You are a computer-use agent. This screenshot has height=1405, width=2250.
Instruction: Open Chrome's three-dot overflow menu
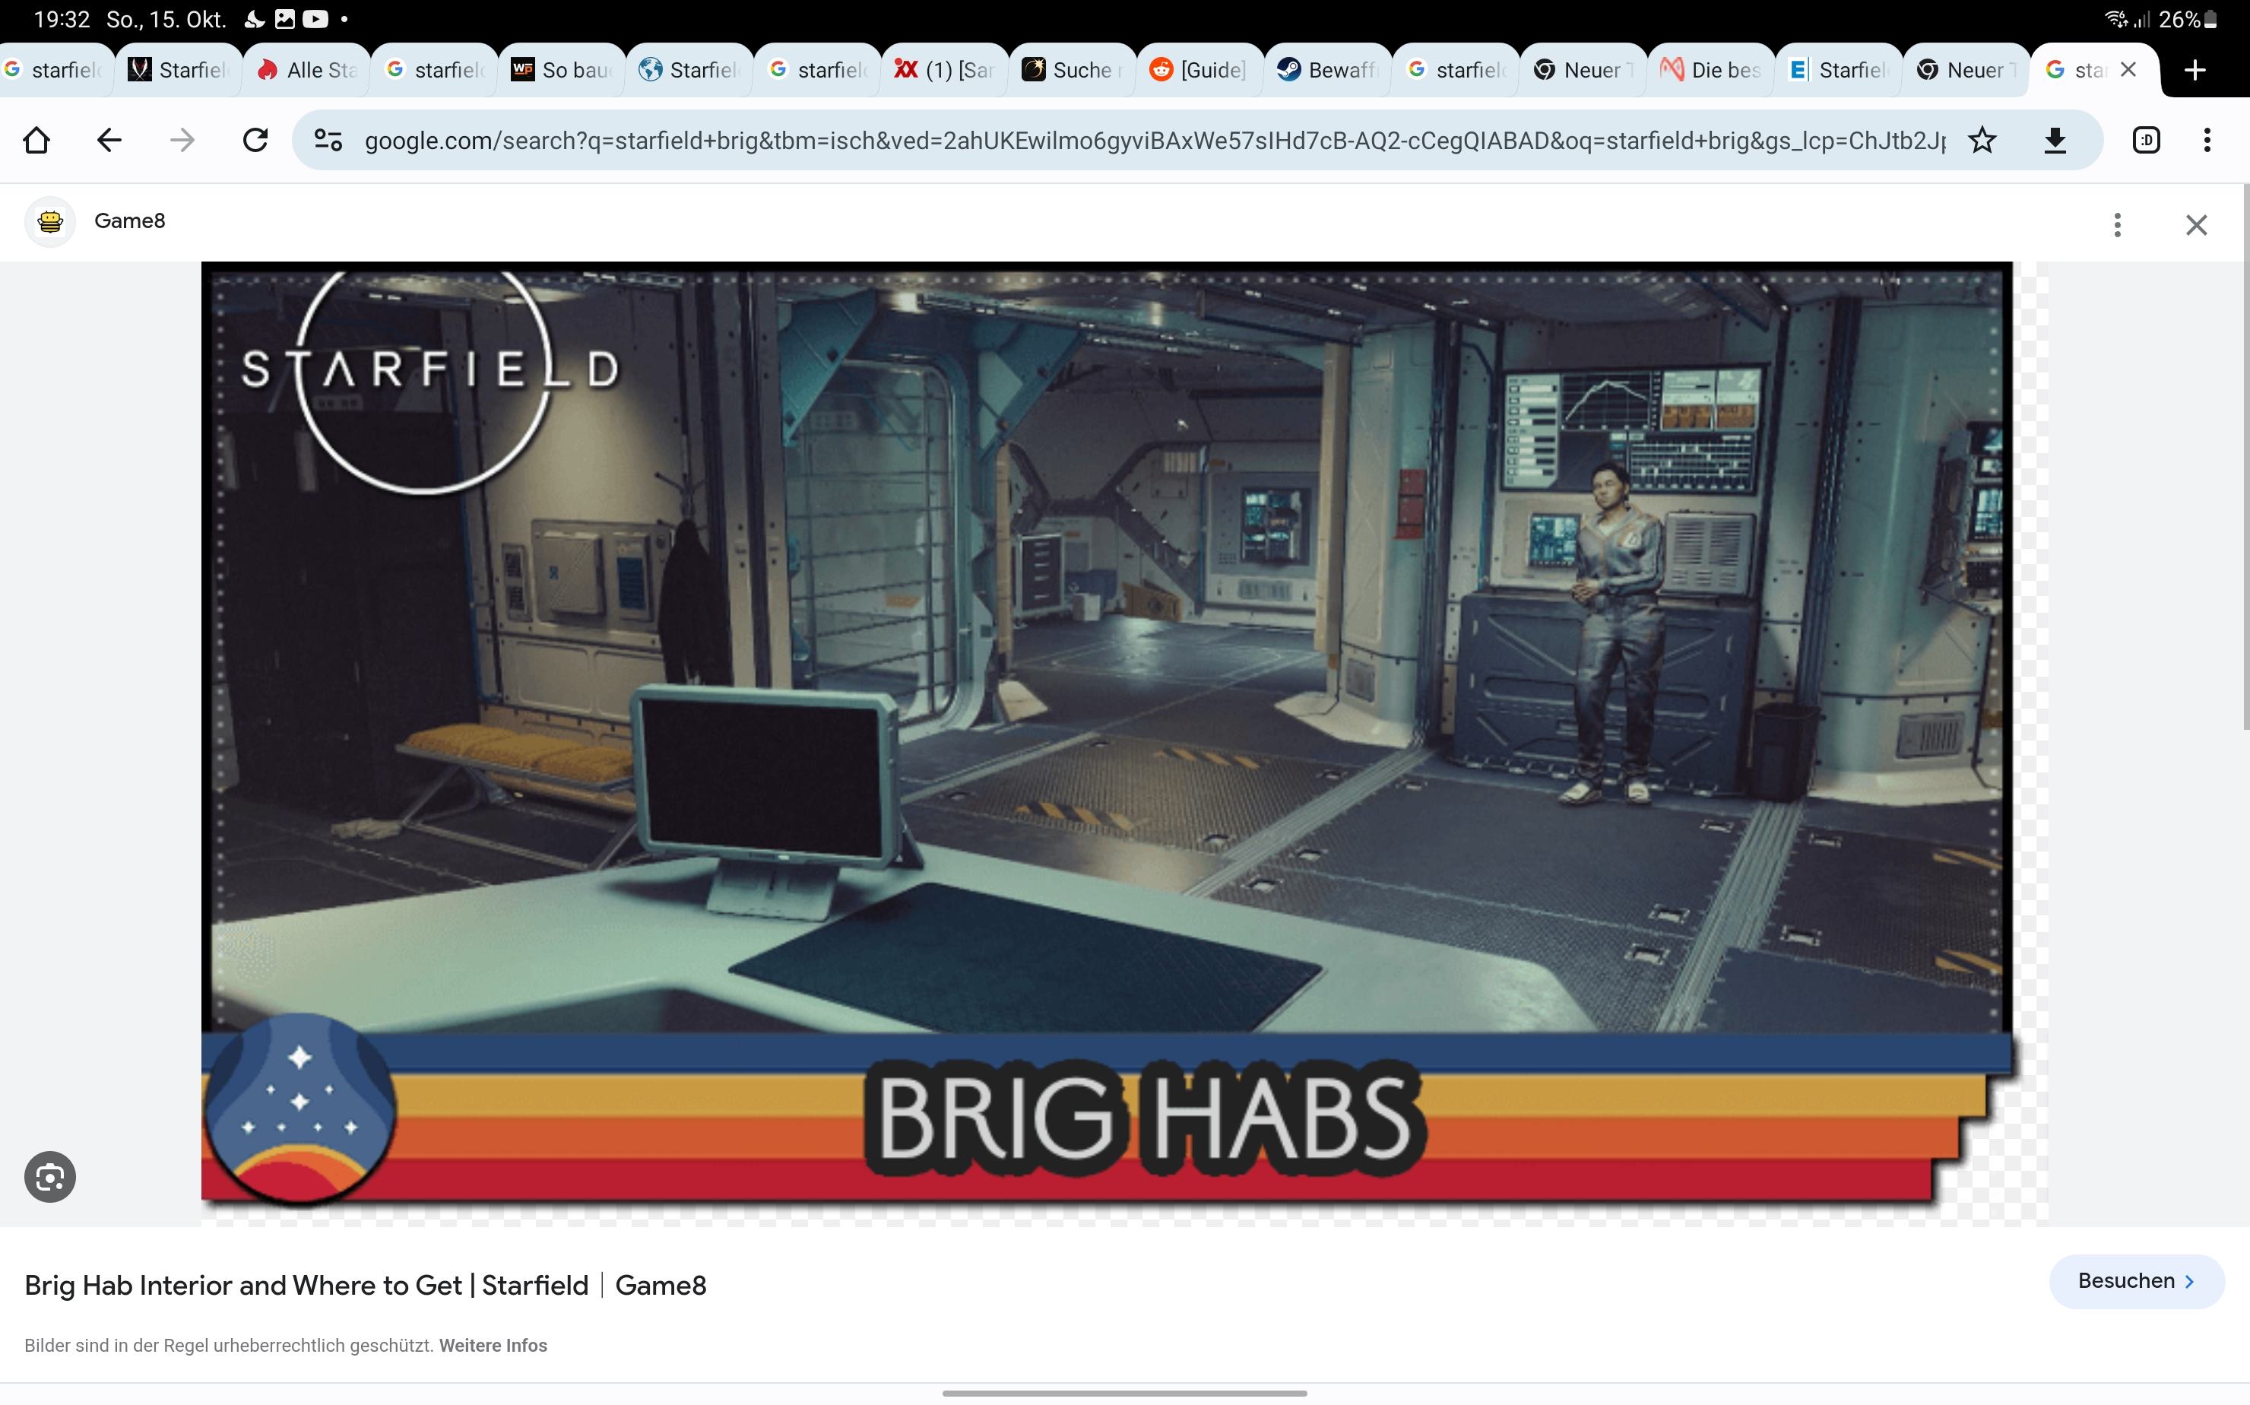point(2207,141)
